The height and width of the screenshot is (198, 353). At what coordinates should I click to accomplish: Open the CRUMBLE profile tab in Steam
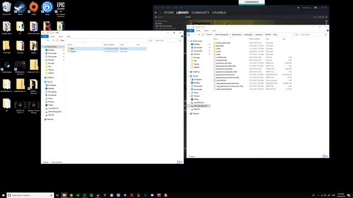(219, 13)
